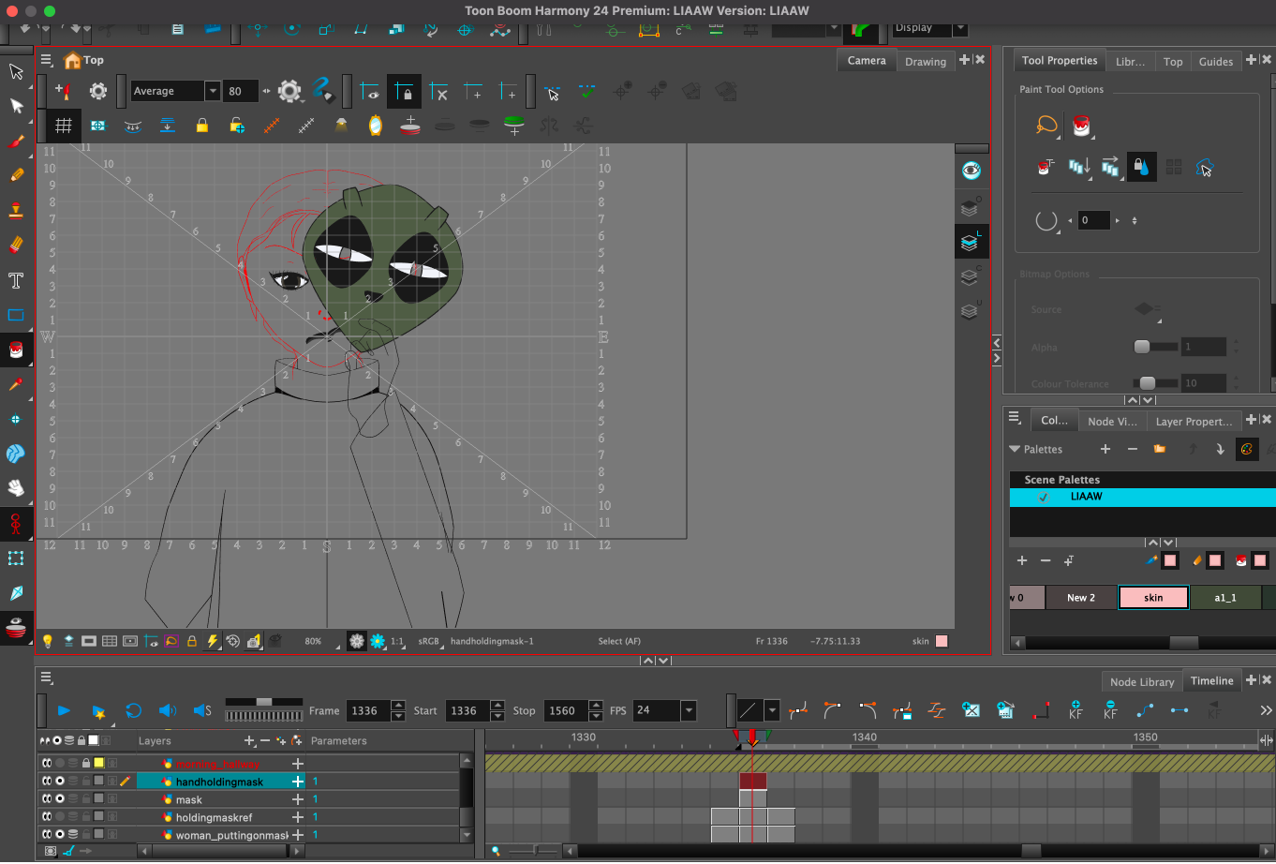
Task: Toggle visibility of handholdingmask layer
Action: point(59,781)
